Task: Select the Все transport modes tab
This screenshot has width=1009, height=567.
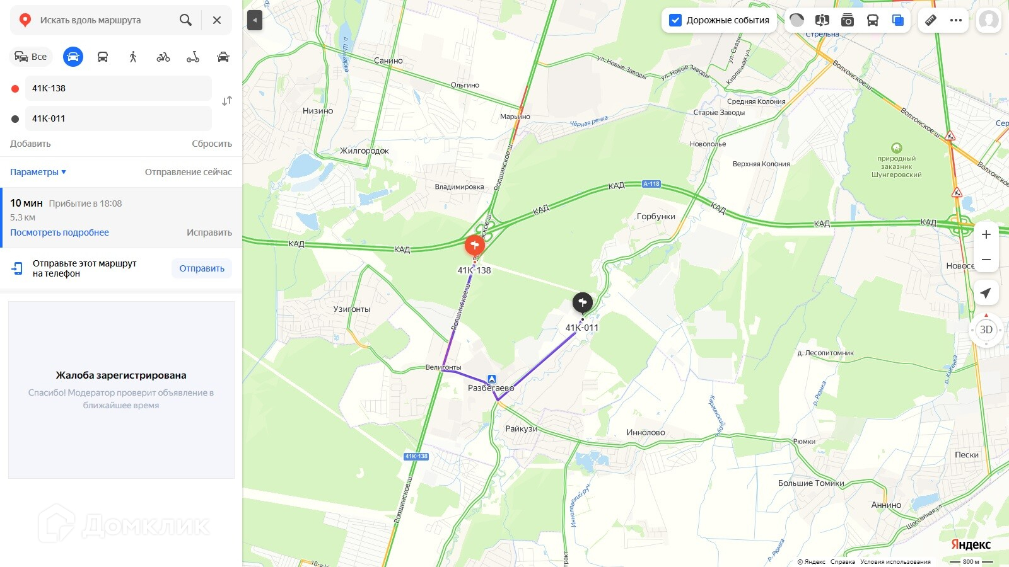Action: 31,57
